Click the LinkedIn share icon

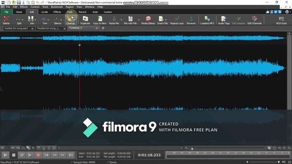pyautogui.click(x=280, y=12)
